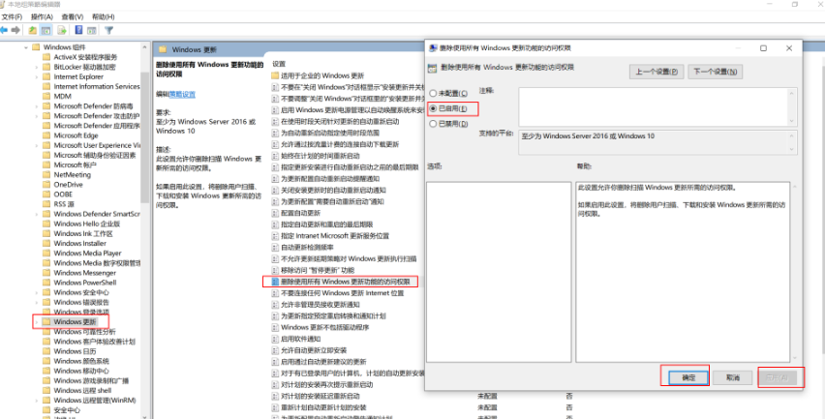Open the 帮助(H) menu
The image size is (825, 419).
[x=103, y=16]
